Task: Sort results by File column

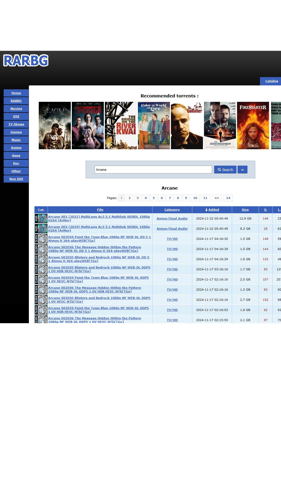Action: point(100,210)
